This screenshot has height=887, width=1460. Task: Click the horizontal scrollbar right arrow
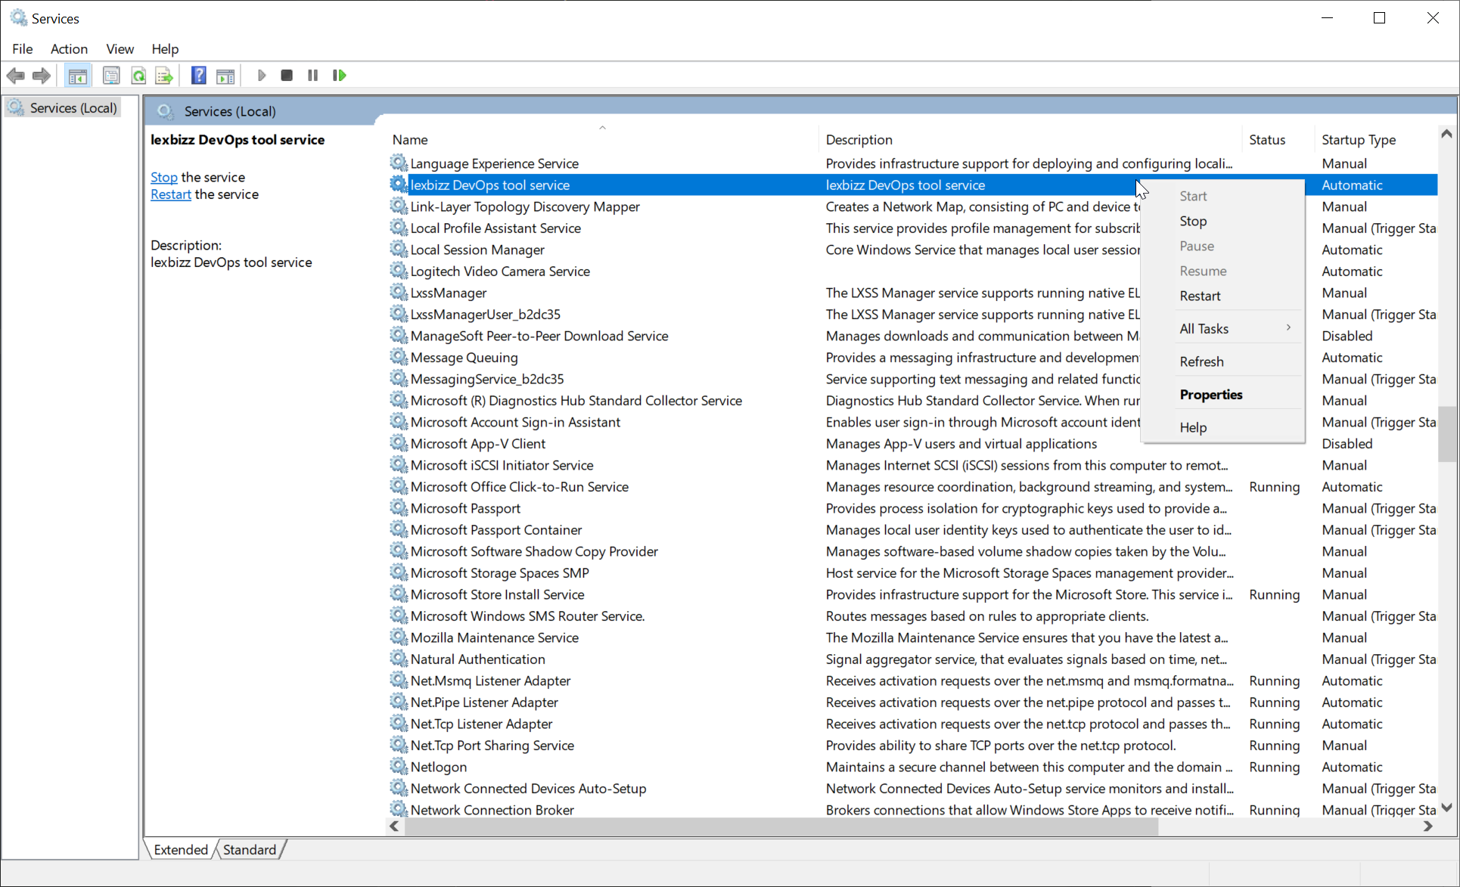(x=1427, y=827)
